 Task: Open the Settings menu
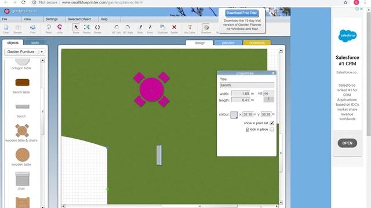point(52,19)
